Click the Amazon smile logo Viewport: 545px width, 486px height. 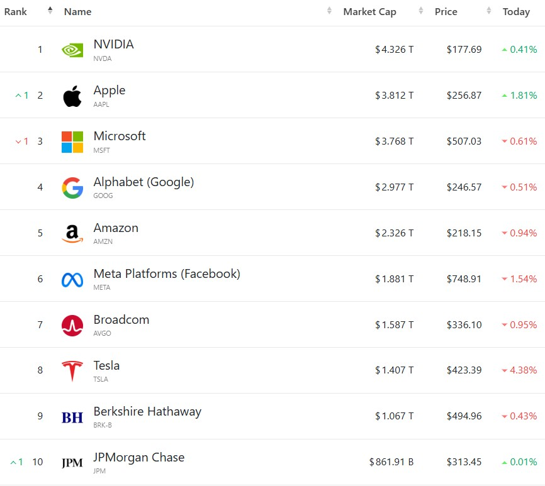point(72,234)
